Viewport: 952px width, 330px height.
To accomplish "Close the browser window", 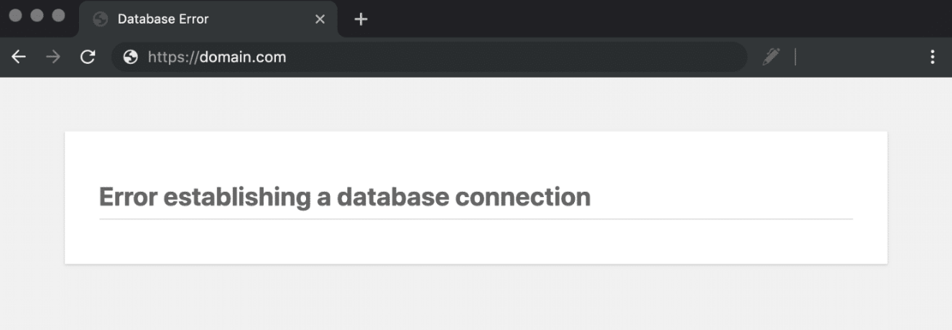I will (x=15, y=15).
